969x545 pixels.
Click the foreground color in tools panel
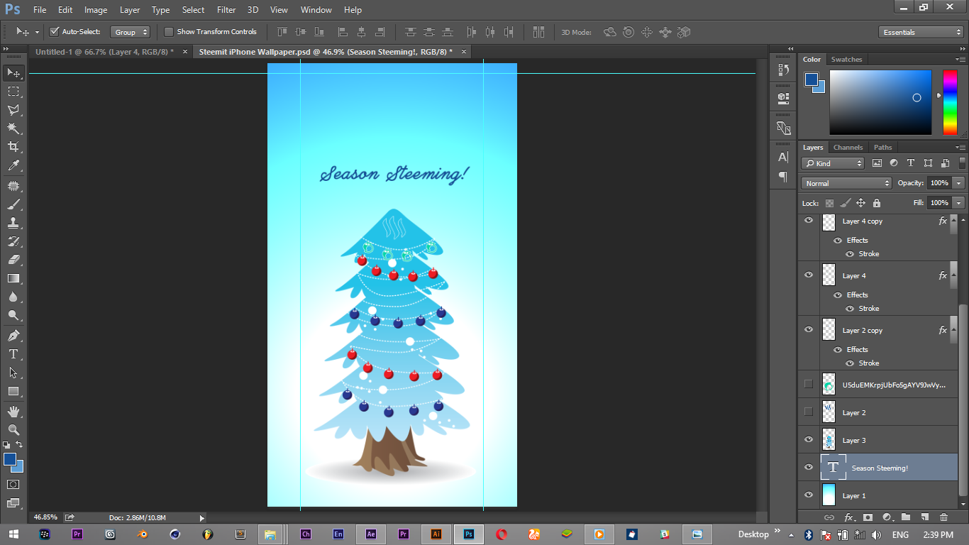[10, 459]
